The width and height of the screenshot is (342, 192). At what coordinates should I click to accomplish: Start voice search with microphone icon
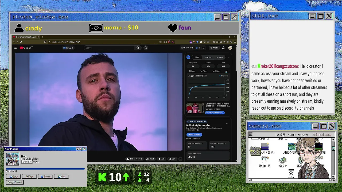pos(146,48)
